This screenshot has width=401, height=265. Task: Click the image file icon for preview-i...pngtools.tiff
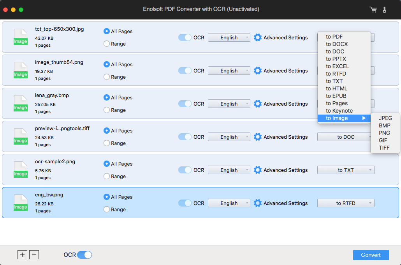coord(21,136)
